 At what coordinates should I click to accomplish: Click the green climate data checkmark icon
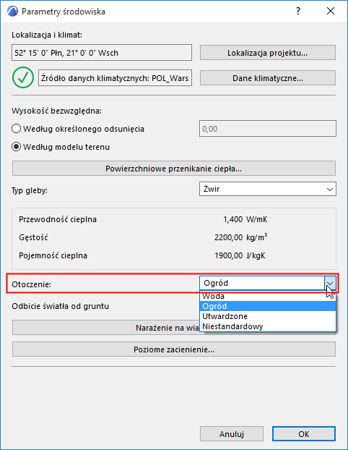23,77
